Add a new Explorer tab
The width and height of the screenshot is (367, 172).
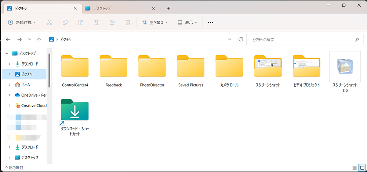[168, 8]
